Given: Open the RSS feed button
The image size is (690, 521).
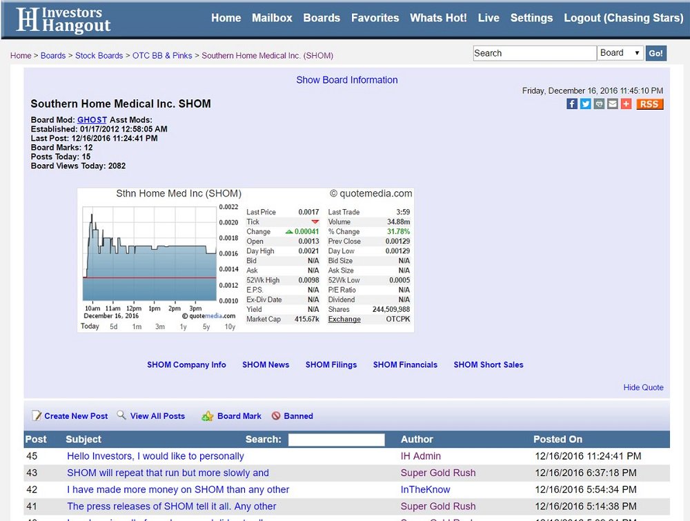Looking at the screenshot, I should tap(649, 104).
